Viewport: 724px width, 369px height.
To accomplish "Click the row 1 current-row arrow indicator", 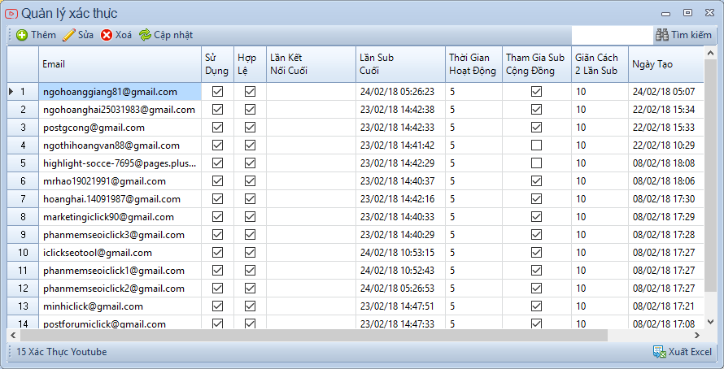I will (11, 92).
